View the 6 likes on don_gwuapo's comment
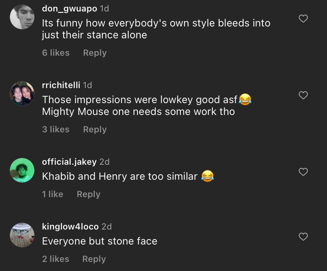This screenshot has width=327, height=271. click(x=56, y=53)
